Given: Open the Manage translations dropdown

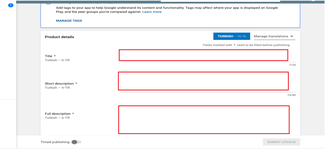Looking at the screenshot, I should 275,36.
